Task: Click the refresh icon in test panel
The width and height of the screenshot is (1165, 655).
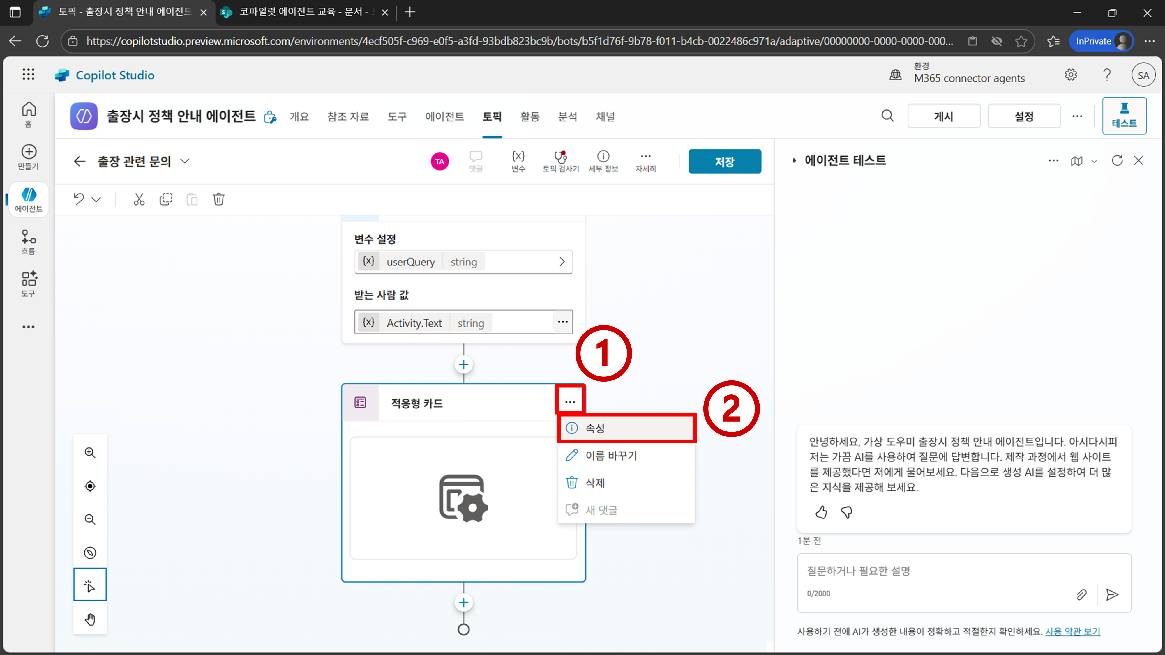Action: click(1117, 160)
